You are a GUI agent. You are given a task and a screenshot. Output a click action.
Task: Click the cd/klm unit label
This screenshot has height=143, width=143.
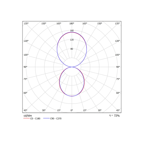[28, 116]
